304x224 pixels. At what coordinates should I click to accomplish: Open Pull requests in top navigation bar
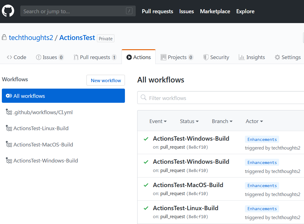[158, 11]
